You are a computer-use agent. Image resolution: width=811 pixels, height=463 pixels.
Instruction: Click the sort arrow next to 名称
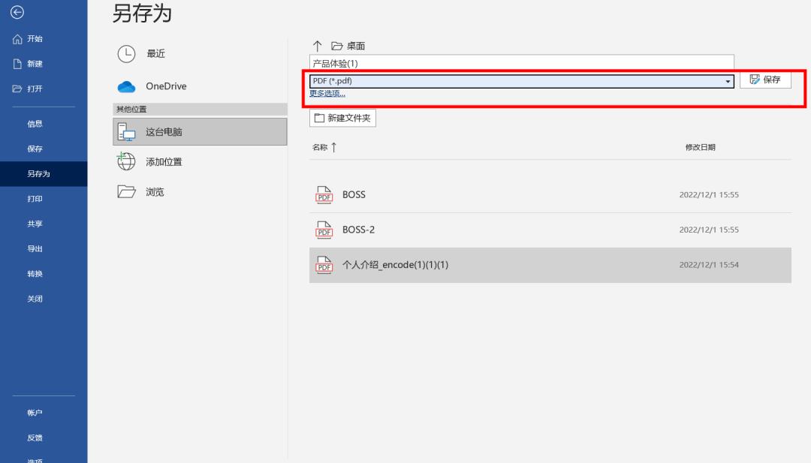[334, 147]
